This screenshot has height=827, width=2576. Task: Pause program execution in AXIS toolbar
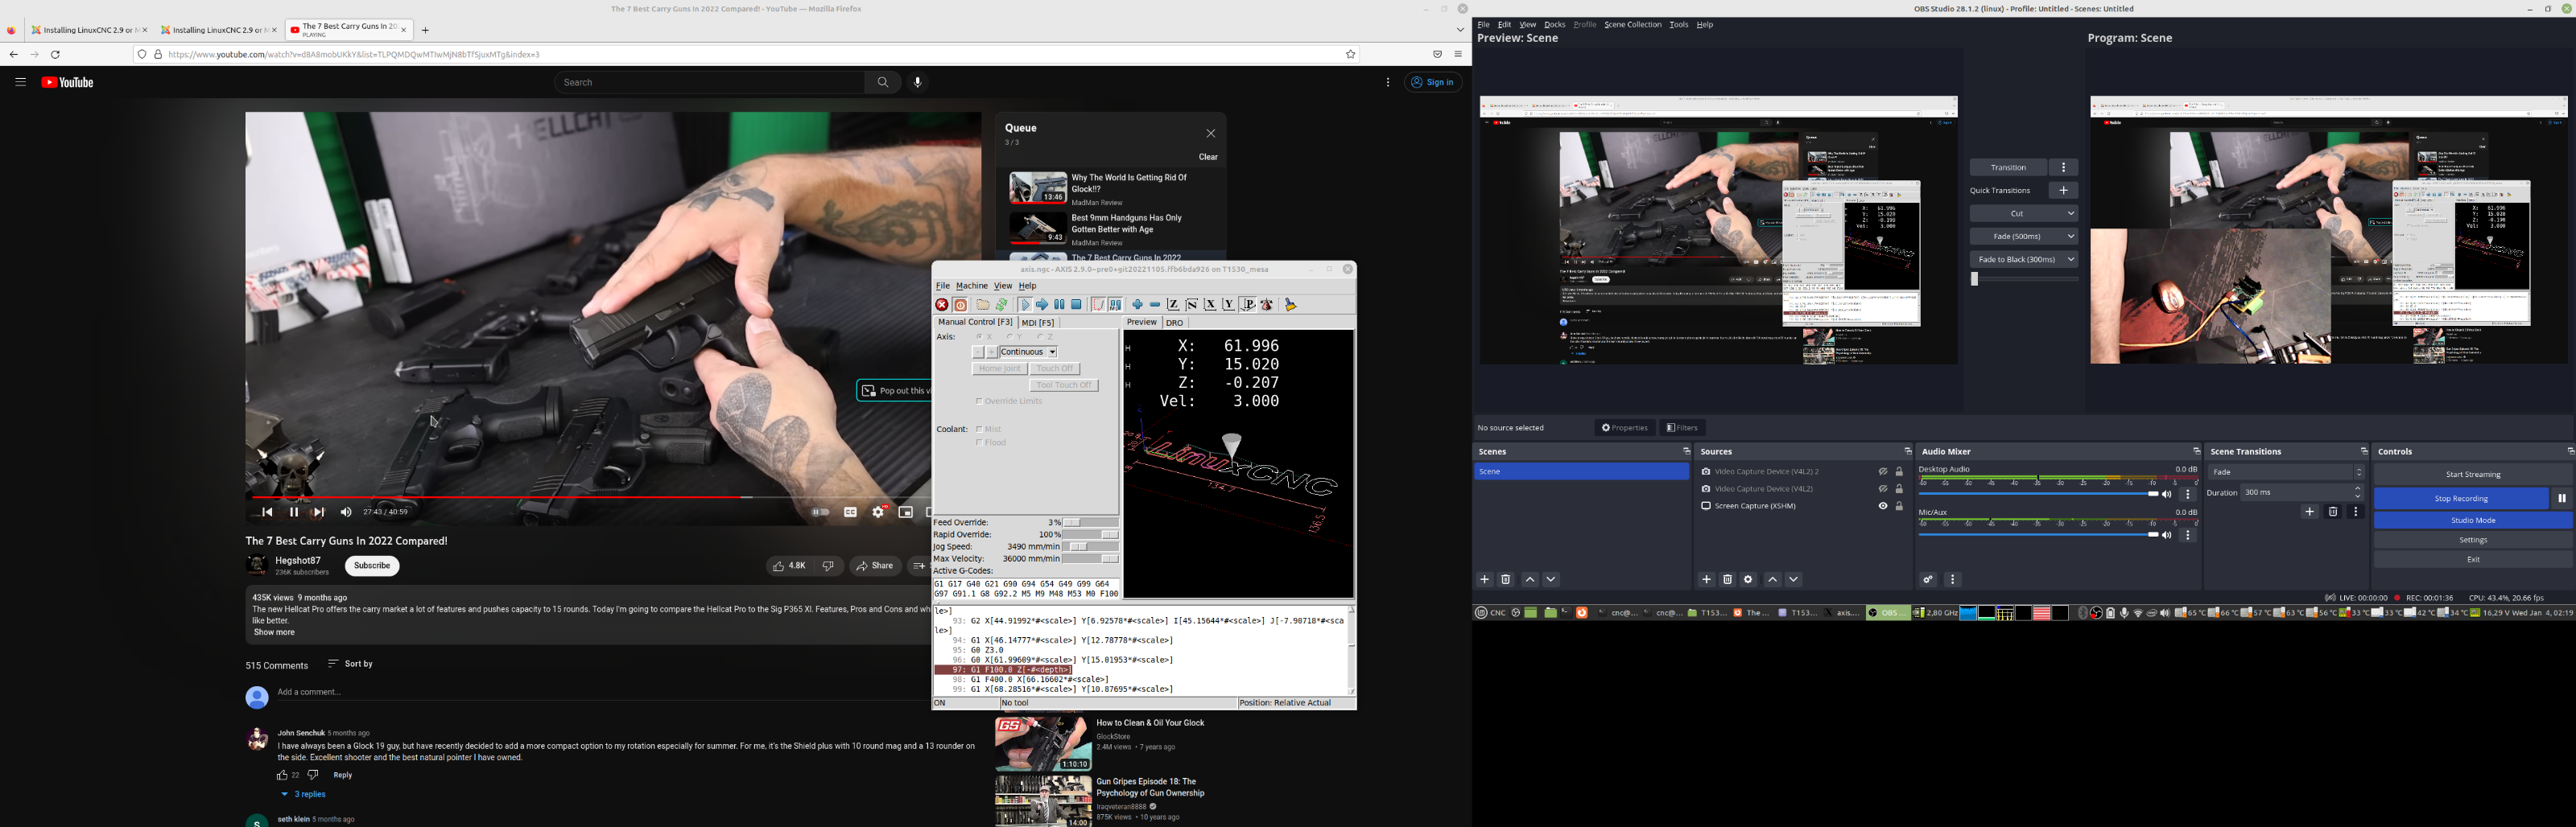coord(1059,305)
